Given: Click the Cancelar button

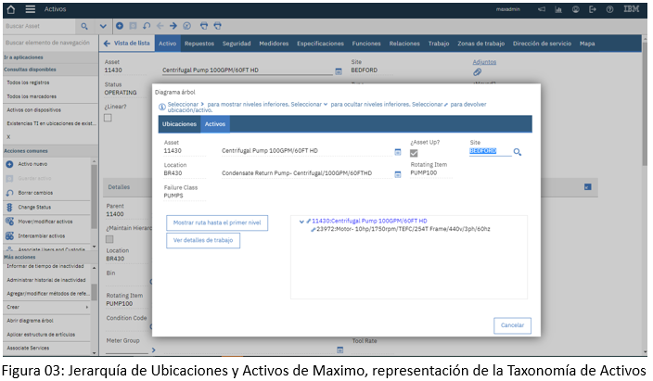Looking at the screenshot, I should coord(512,325).
